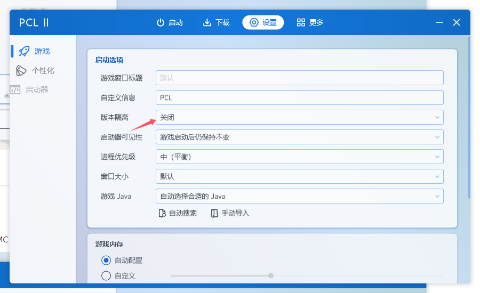Click the download arrow icon for 下载
The height and width of the screenshot is (293, 480).
tap(207, 22)
